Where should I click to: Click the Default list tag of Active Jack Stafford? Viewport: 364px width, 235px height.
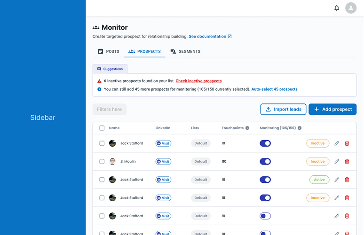point(200,180)
